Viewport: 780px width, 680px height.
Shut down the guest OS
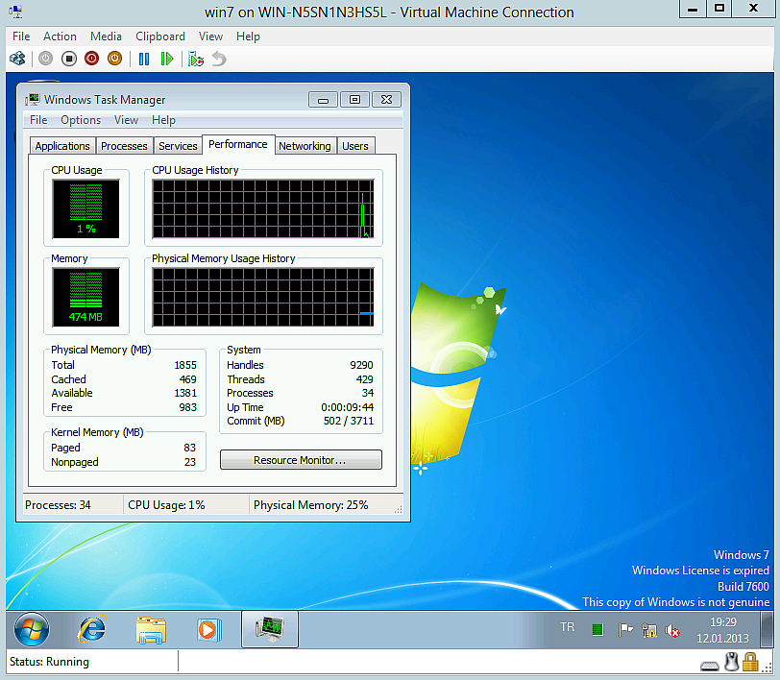[91, 58]
